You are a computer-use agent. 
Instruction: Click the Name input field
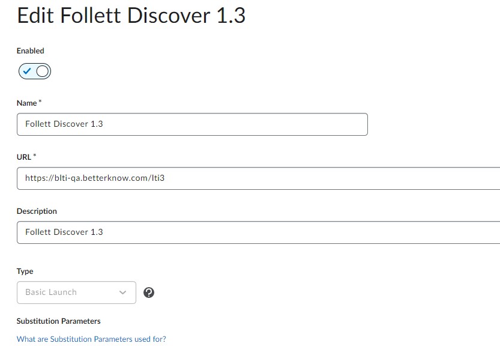[x=192, y=124]
